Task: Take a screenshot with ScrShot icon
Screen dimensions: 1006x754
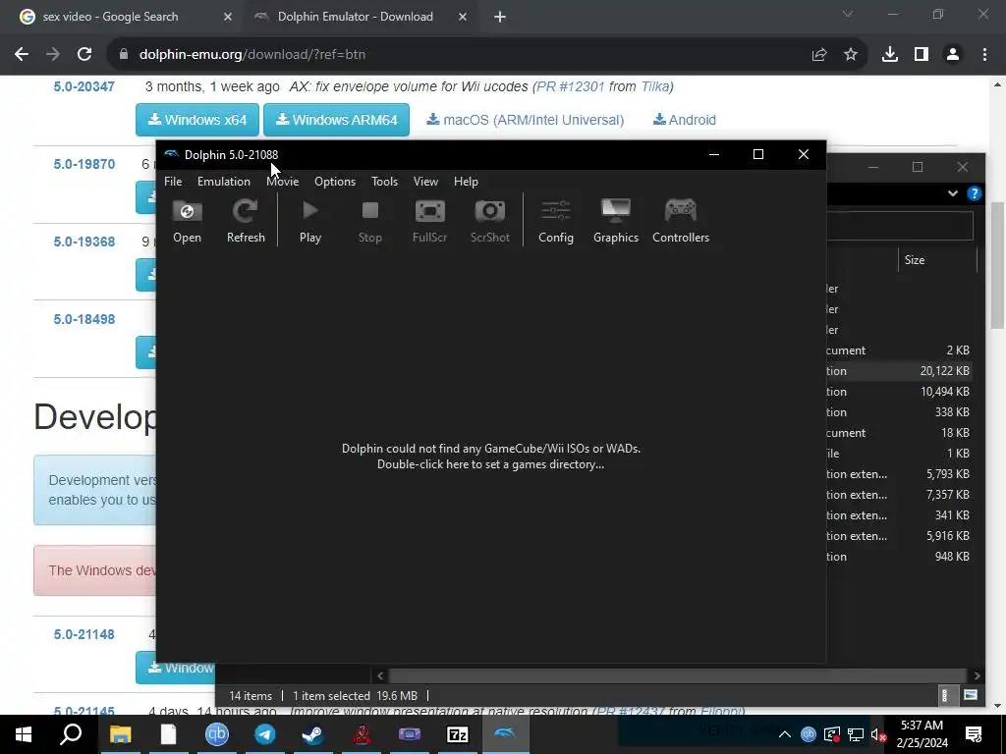Action: [x=490, y=221]
